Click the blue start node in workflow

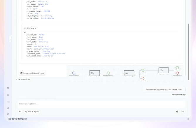(74, 73)
